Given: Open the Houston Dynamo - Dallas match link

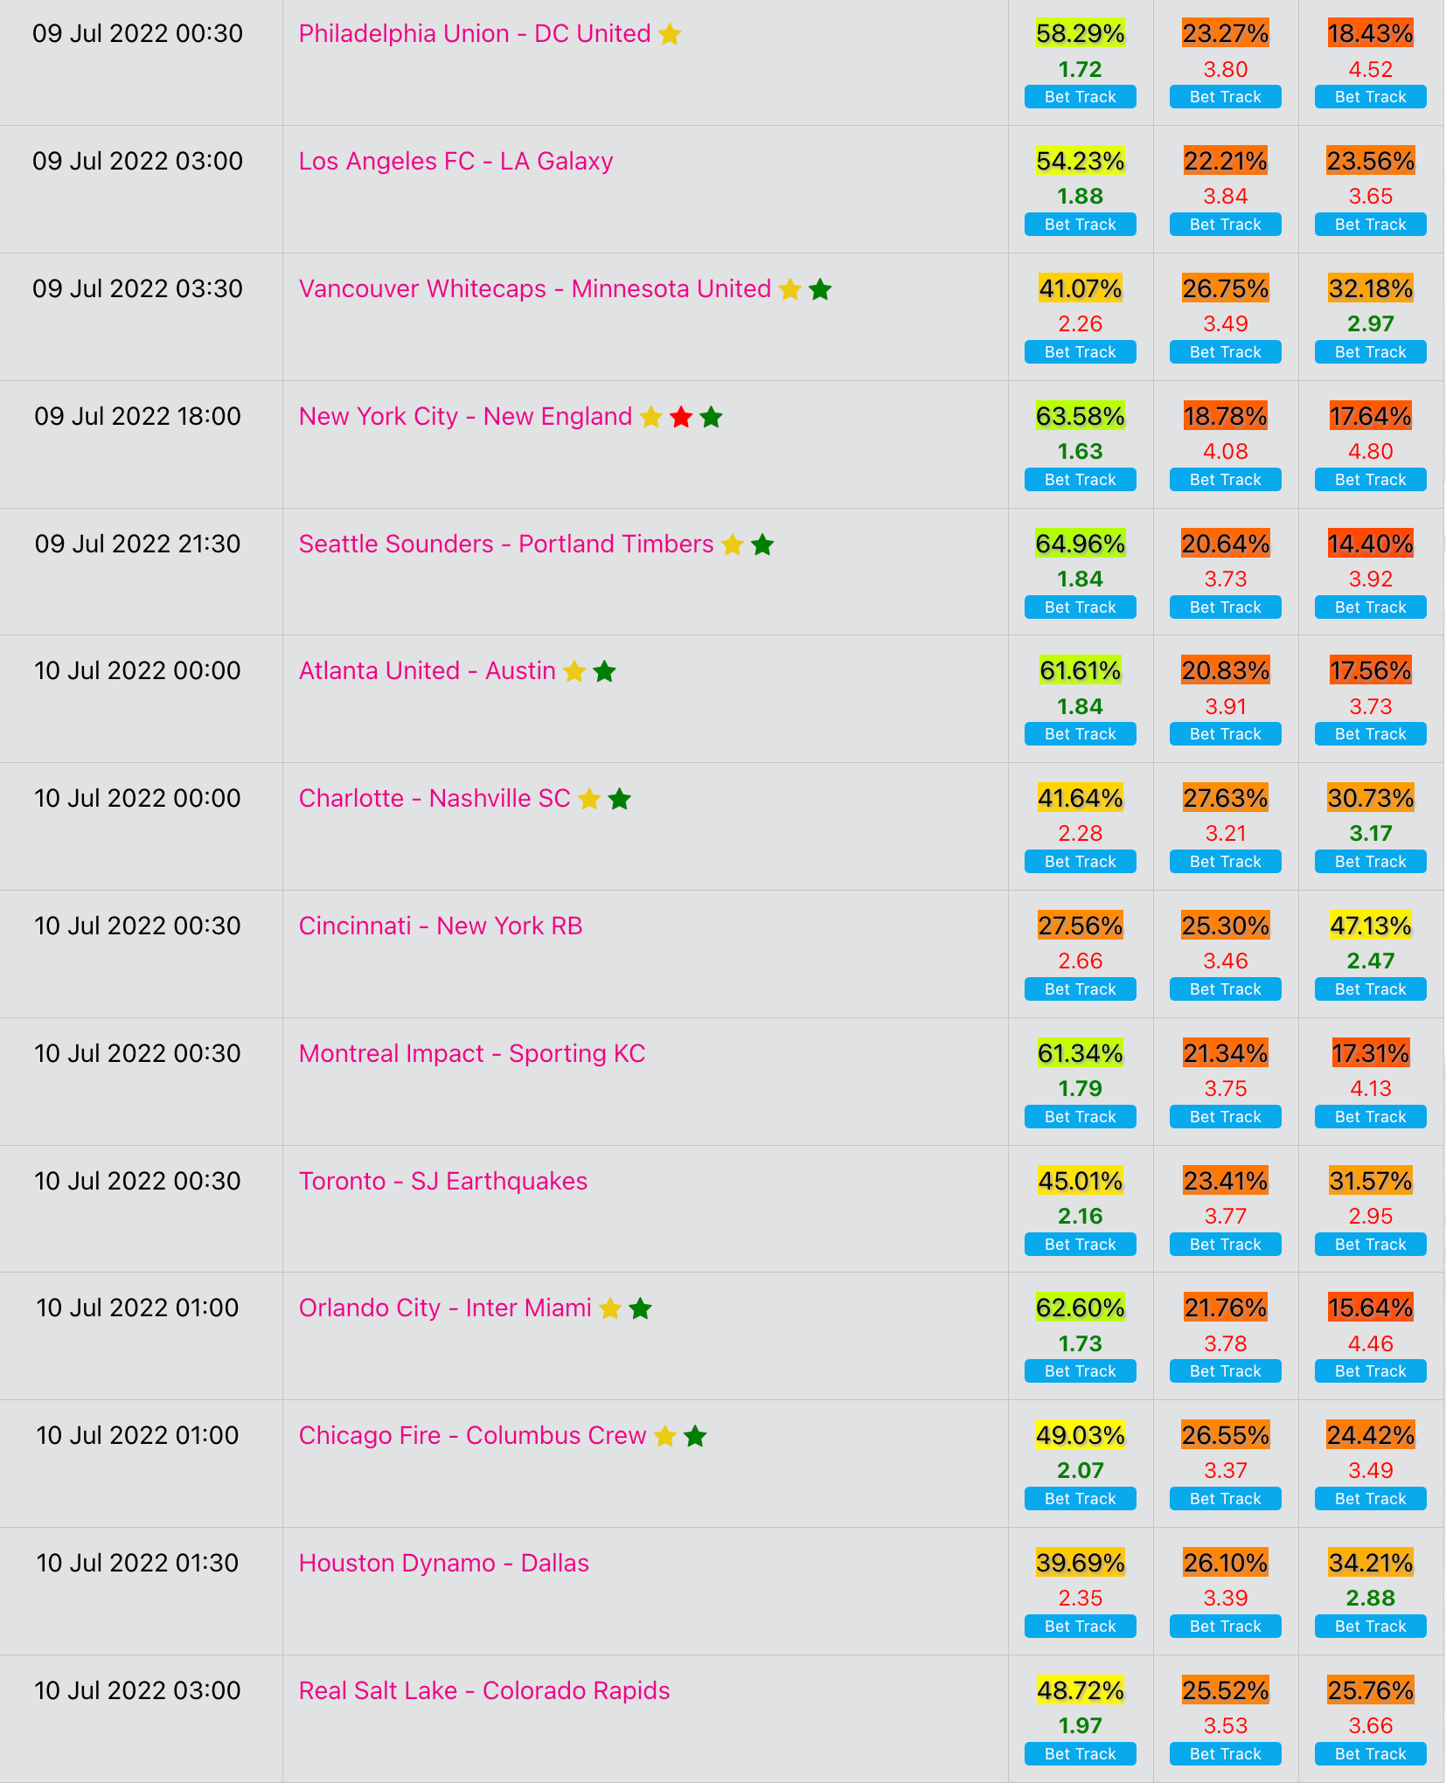Looking at the screenshot, I should coord(444,1563).
